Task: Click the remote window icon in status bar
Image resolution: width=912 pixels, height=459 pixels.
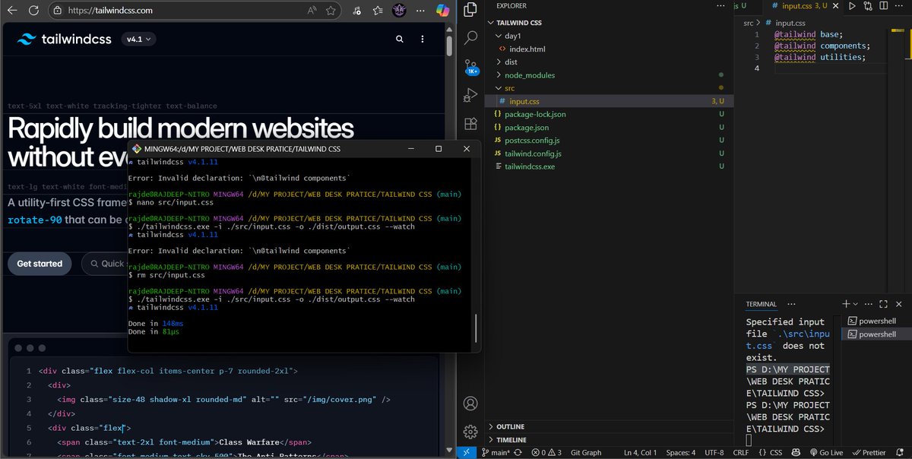Action: (x=466, y=453)
